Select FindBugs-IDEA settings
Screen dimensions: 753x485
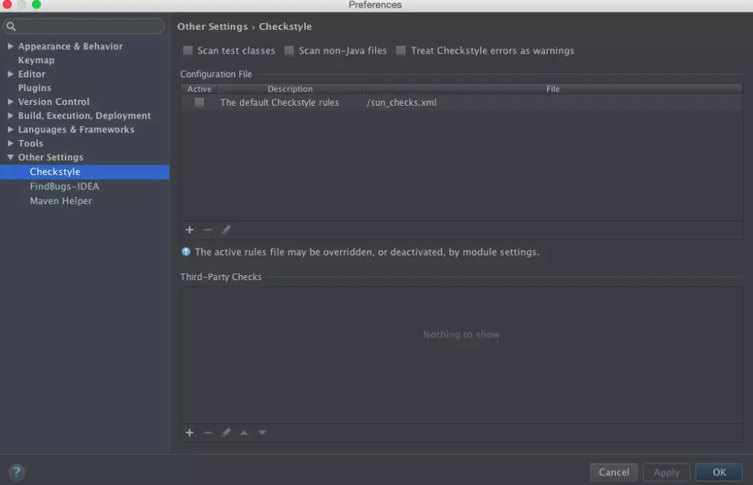point(64,186)
